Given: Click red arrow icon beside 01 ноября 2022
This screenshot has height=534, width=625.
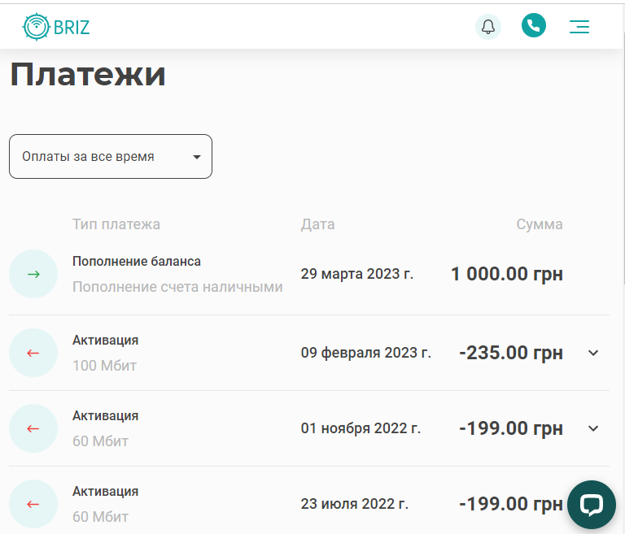Looking at the screenshot, I should 33,428.
